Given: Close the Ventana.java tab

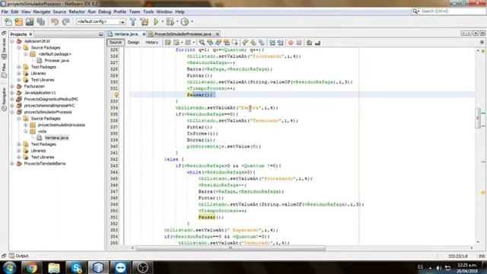Looking at the screenshot, I should (144, 34).
